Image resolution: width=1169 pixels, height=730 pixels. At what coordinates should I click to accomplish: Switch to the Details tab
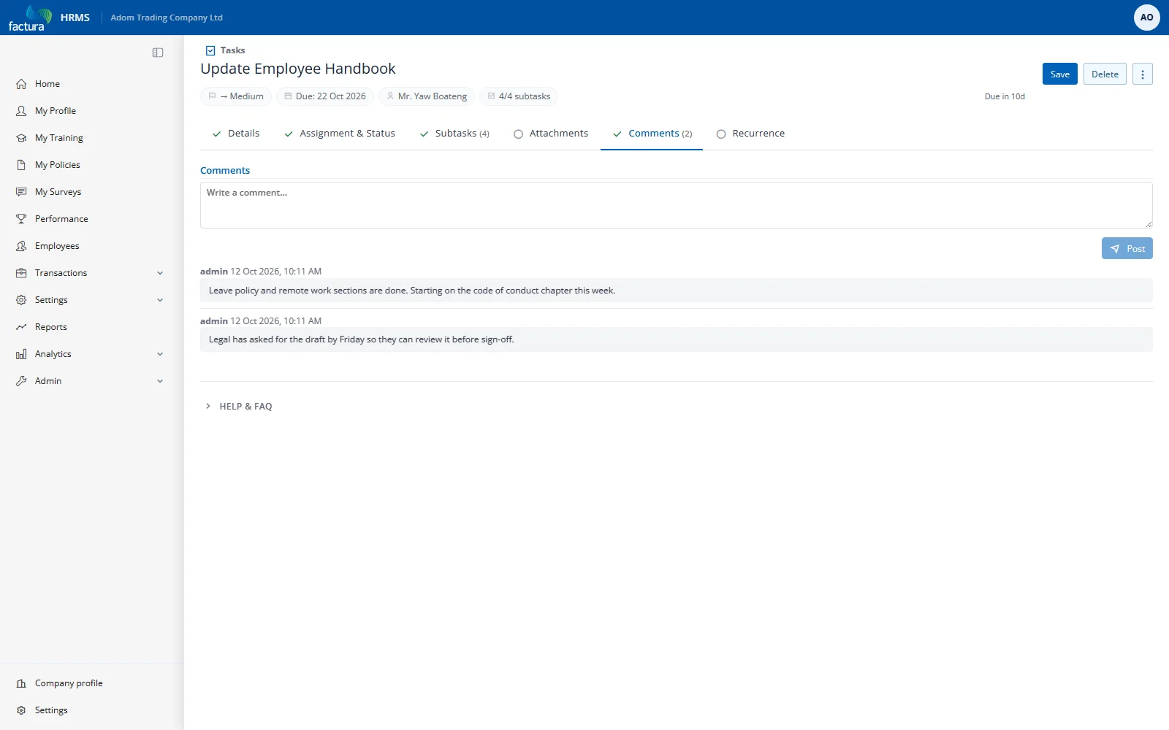pos(235,134)
